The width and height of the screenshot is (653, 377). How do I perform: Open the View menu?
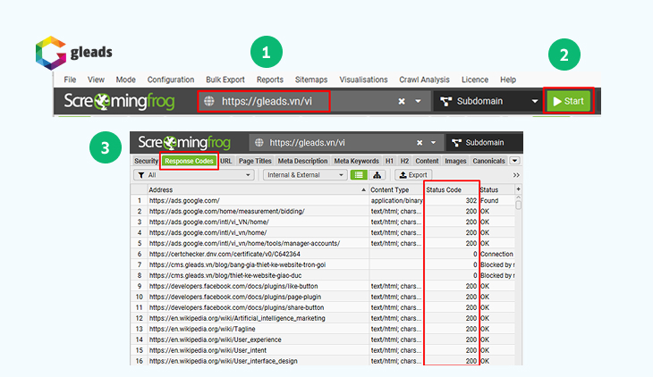click(96, 80)
